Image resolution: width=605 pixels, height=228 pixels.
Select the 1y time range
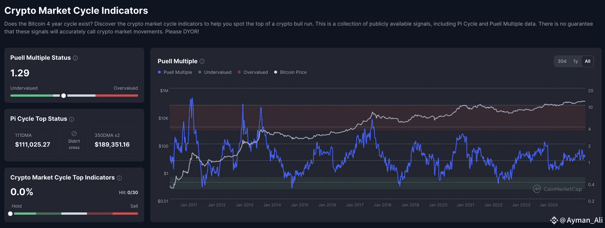(x=575, y=61)
